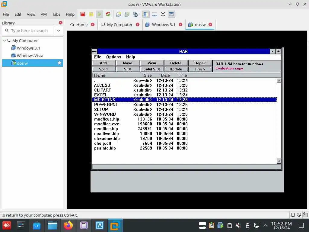The height and width of the screenshot is (232, 309).
Task: Toggle the console view toolbar icon
Action: [x=171, y=14]
